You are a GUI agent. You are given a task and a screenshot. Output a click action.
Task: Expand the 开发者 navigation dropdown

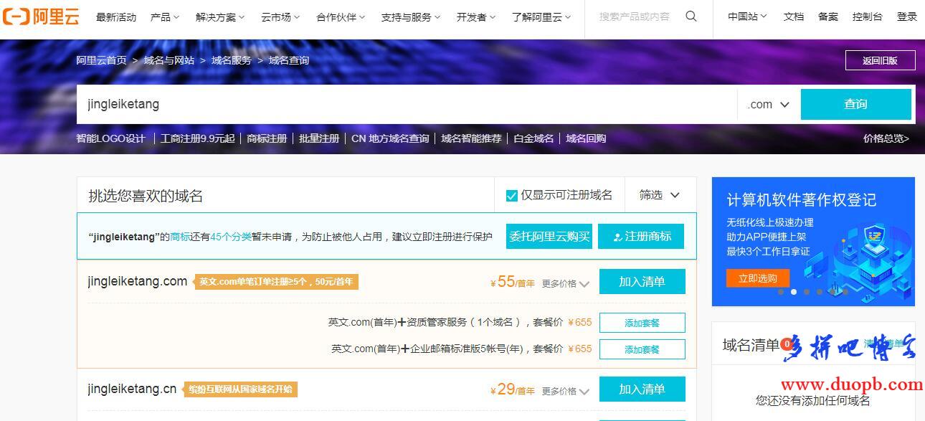[476, 16]
